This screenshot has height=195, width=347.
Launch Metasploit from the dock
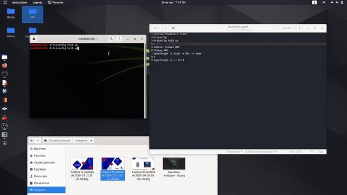pyautogui.click(x=4, y=92)
